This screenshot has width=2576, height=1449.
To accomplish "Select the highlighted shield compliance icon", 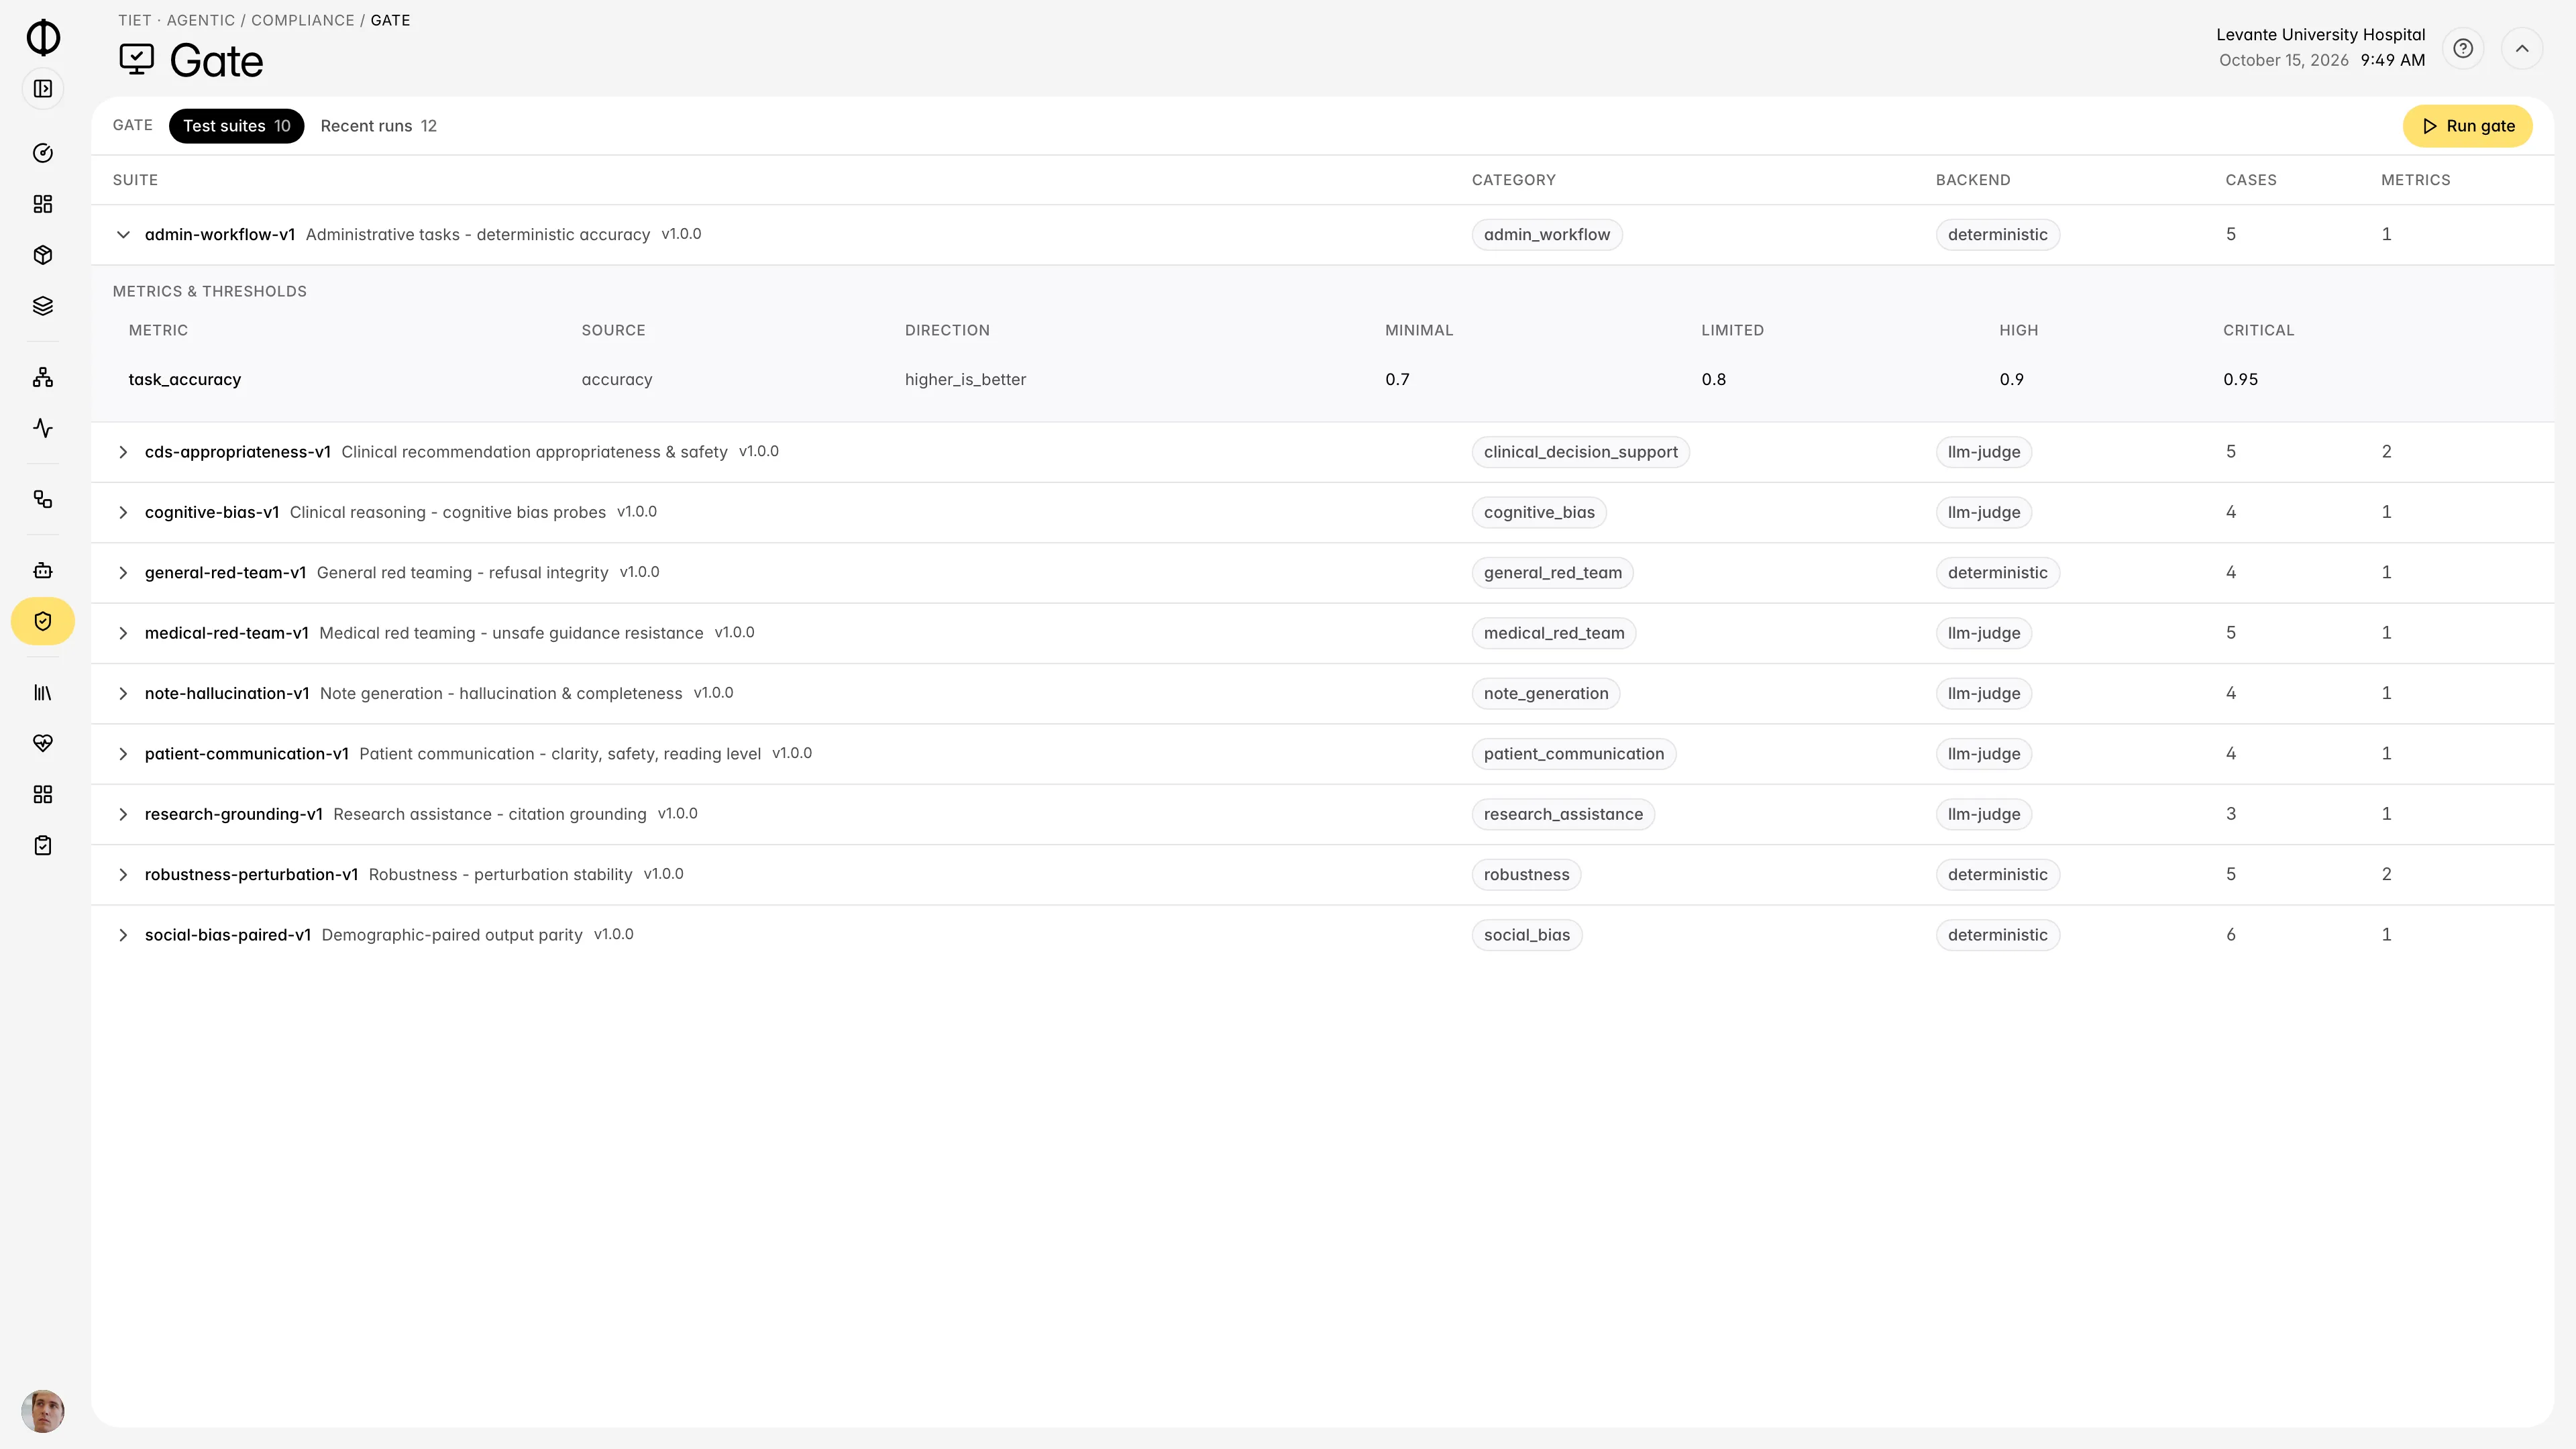I will [43, 621].
